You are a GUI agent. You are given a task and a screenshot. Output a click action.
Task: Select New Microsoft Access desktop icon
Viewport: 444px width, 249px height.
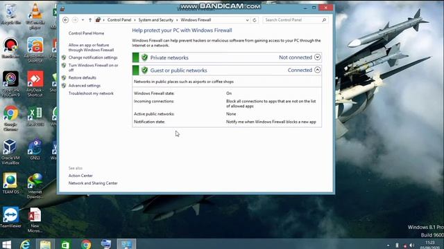coord(35,220)
